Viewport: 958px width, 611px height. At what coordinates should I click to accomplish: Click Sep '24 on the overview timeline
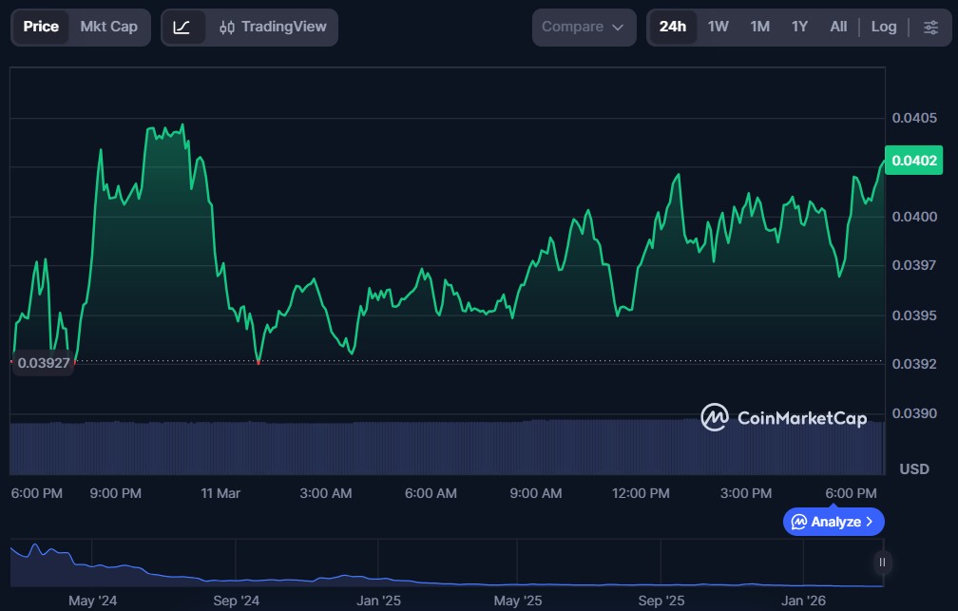pyautogui.click(x=237, y=601)
